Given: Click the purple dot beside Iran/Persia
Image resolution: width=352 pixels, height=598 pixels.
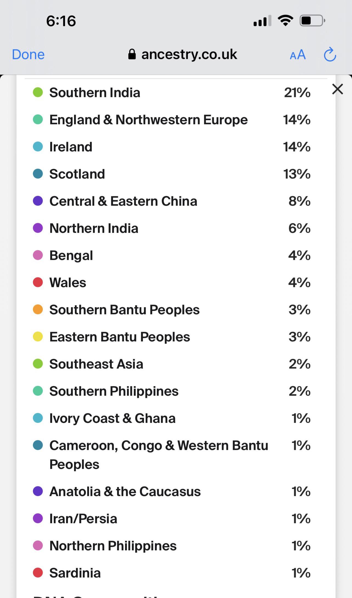Looking at the screenshot, I should [38, 518].
